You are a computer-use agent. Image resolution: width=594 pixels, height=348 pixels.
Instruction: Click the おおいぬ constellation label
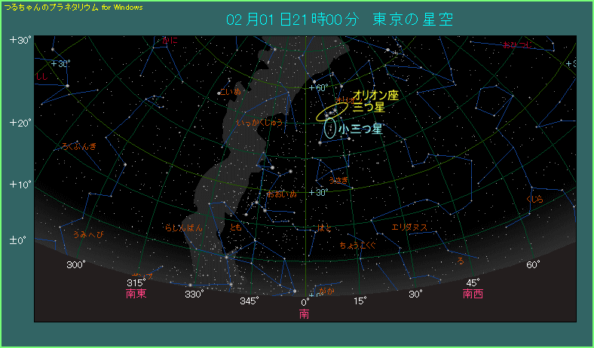pyautogui.click(x=281, y=194)
